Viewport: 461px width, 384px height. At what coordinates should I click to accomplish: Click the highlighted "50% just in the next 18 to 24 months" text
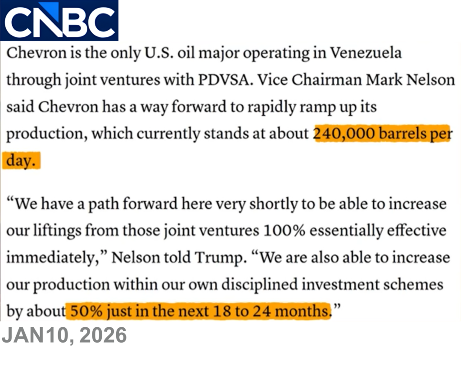(198, 311)
